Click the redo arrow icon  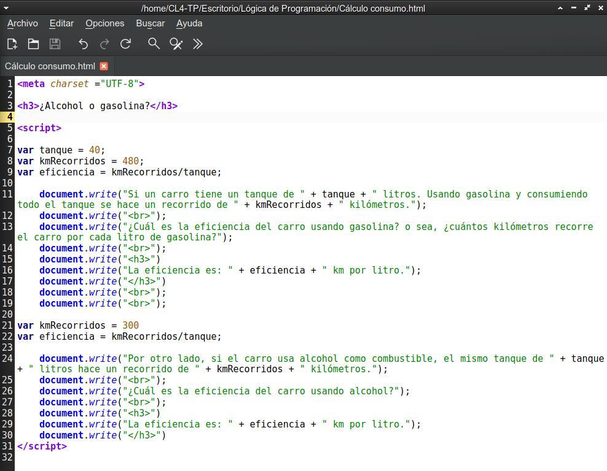pyautogui.click(x=104, y=44)
